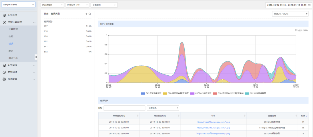This screenshot has height=137, width=313.
Task: Click the 2019-10-30 08:00:00 start time cell
Action: (x=119, y=133)
